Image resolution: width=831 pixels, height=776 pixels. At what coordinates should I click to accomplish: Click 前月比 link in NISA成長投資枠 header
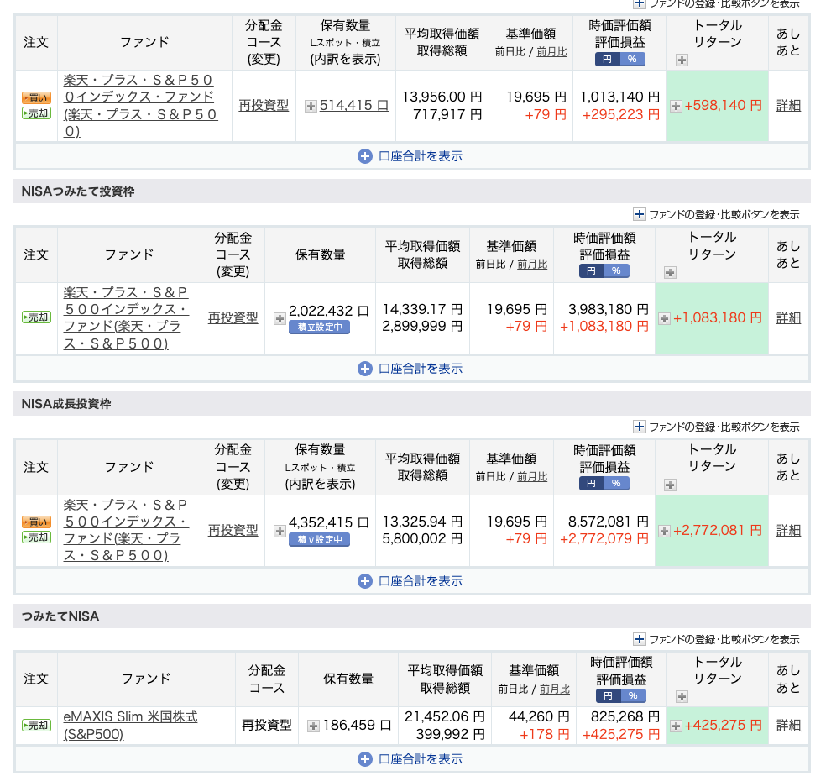532,476
